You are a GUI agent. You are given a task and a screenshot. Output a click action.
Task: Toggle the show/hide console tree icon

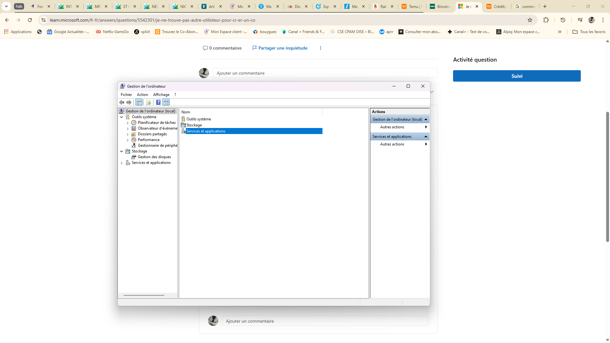point(139,102)
